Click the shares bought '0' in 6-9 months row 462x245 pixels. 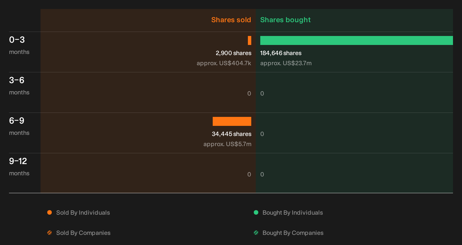coord(262,134)
